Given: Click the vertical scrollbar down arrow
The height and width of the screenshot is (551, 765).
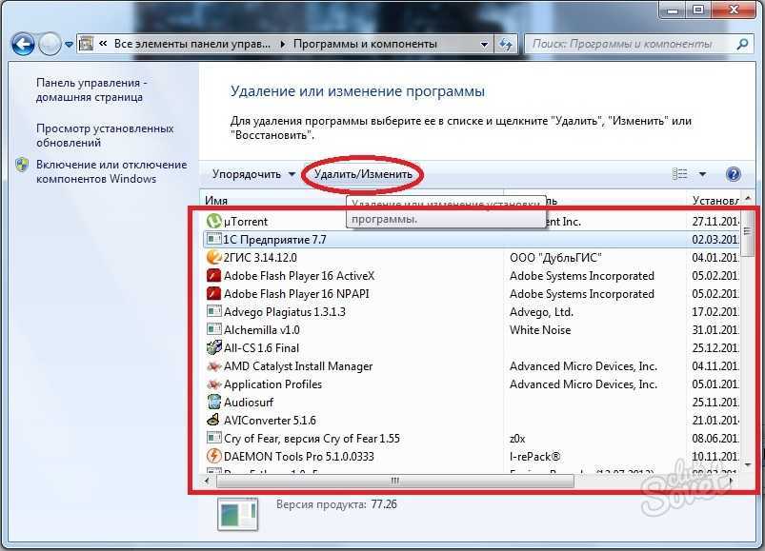Looking at the screenshot, I should 748,465.
